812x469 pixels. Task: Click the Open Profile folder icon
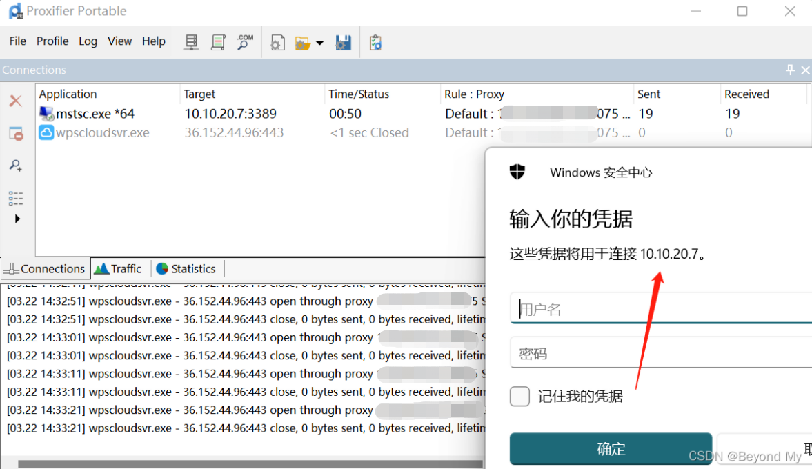pos(302,43)
